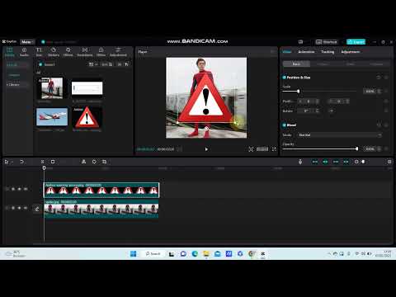The width and height of the screenshot is (396, 297).
Task: Open the Stickers tab
Action: 54,52
